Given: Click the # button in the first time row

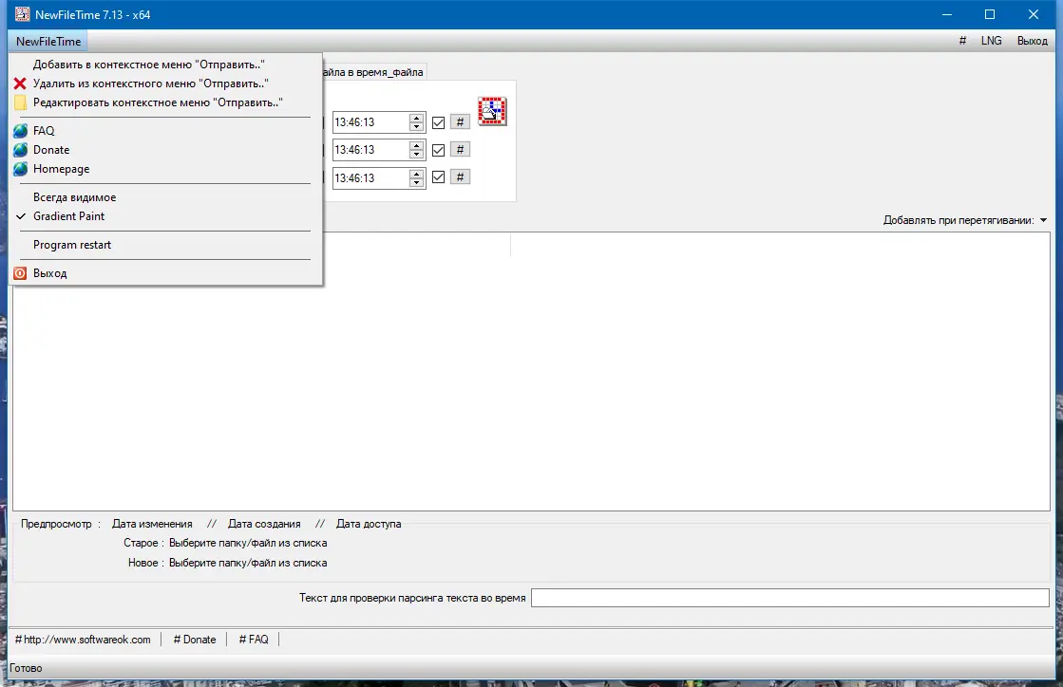Looking at the screenshot, I should point(460,121).
